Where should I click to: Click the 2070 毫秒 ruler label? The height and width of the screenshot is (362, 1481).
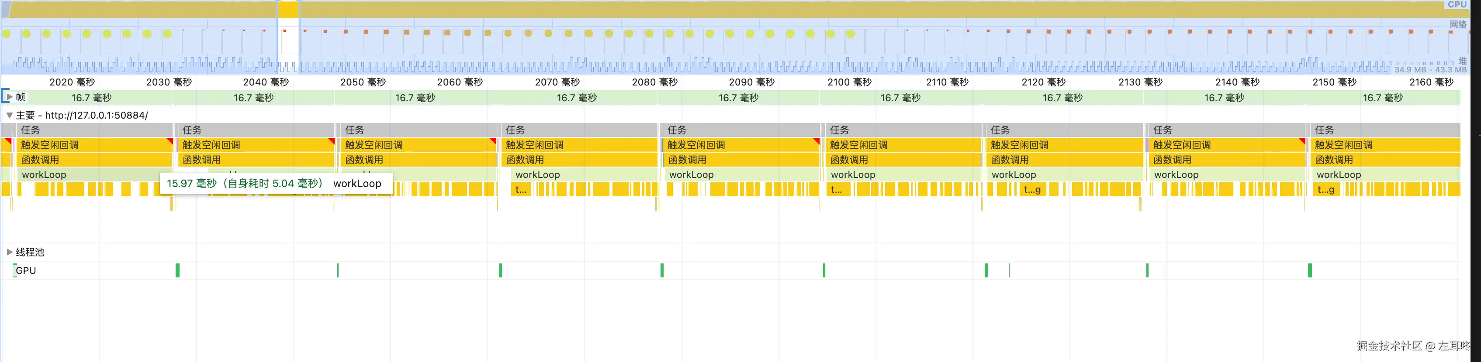(557, 82)
